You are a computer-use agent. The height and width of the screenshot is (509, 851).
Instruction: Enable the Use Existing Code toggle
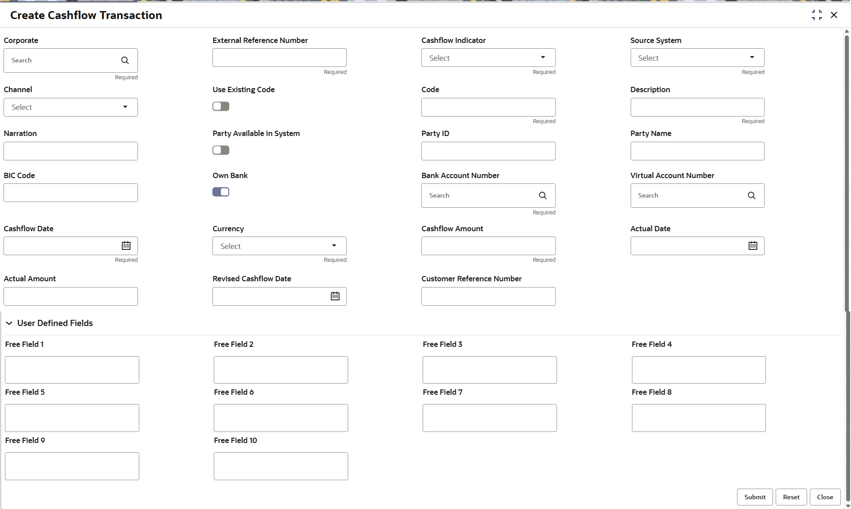pyautogui.click(x=221, y=106)
